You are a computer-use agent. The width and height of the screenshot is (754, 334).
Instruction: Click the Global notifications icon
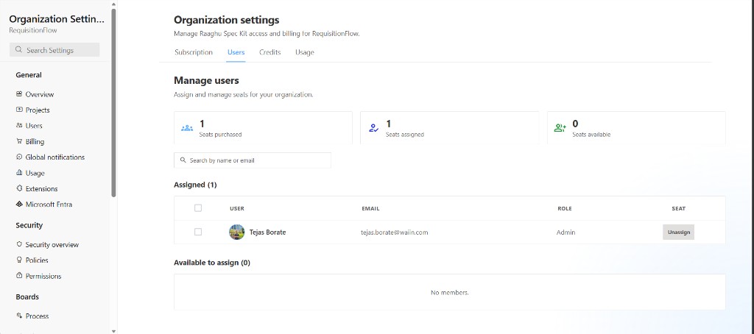click(19, 157)
